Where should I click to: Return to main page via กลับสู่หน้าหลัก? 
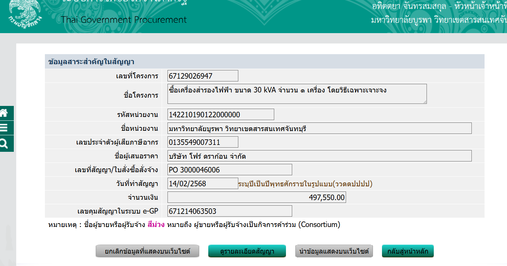click(408, 251)
